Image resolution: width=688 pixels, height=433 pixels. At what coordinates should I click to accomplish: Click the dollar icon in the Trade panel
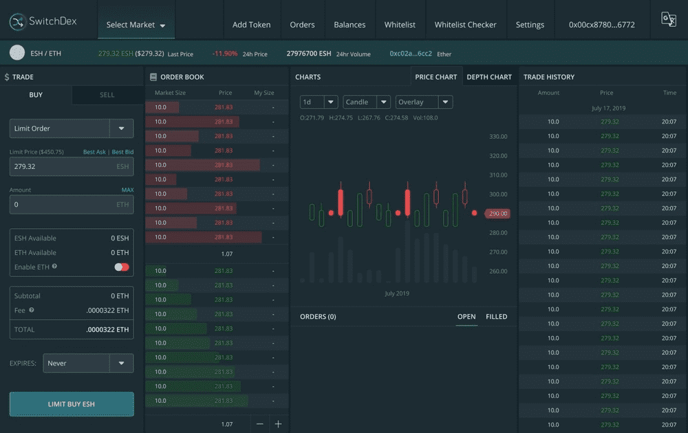(x=8, y=76)
